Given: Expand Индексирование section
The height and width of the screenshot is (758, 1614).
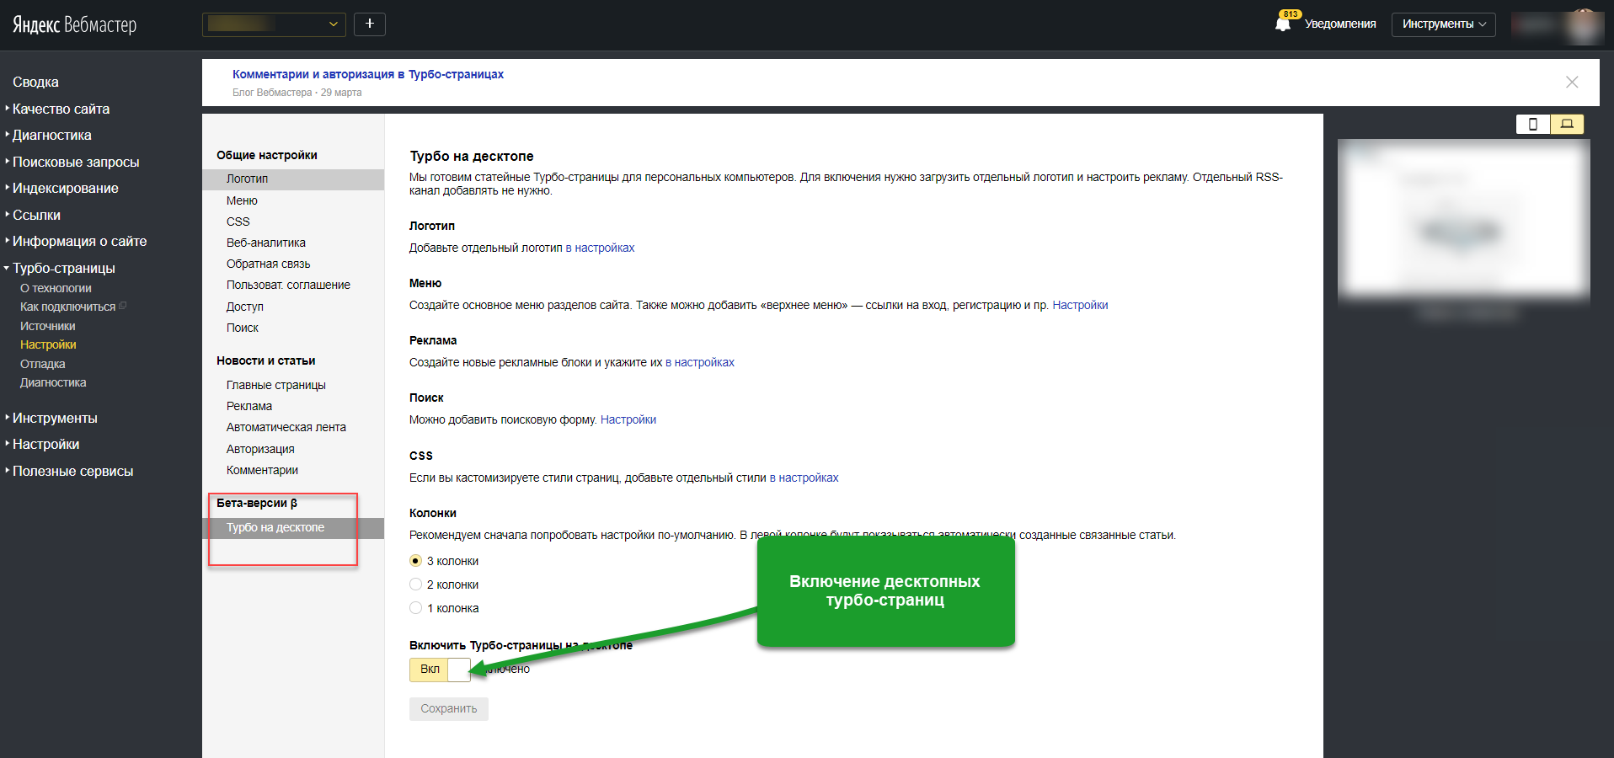Looking at the screenshot, I should 65,188.
